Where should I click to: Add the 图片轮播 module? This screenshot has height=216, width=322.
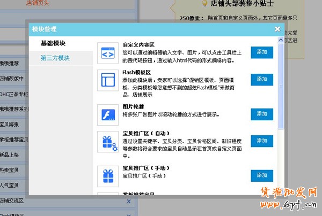point(261,113)
